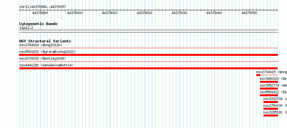Click the thin red line under esv2076030
The image size is (287, 128).
coord(149,61)
